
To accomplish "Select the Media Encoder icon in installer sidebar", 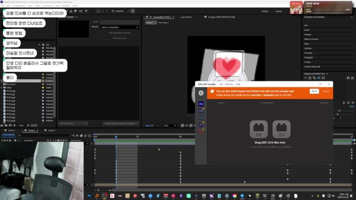I will 201,111.
